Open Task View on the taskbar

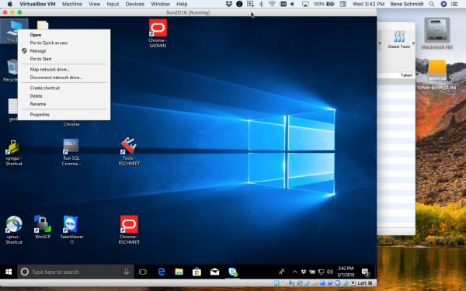(x=143, y=272)
